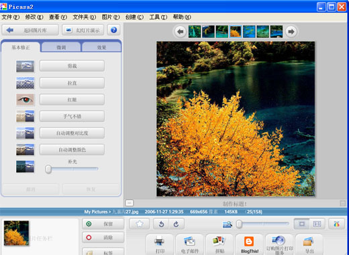
Task: Start the slideshow presentation button
Action: [x=83, y=30]
